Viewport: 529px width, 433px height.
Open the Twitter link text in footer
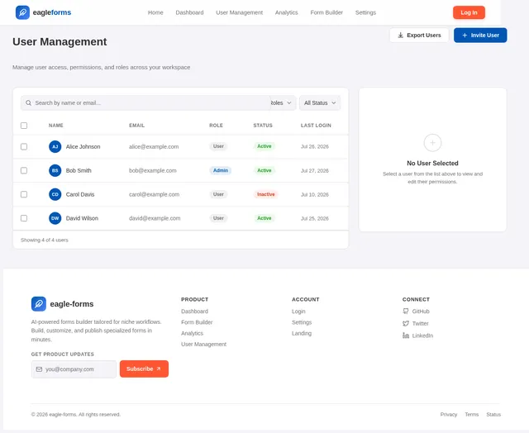pyautogui.click(x=421, y=323)
